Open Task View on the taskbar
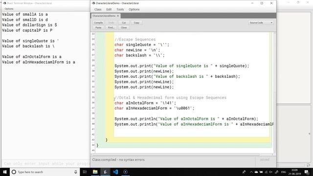The image size is (313, 176). click(x=85, y=172)
